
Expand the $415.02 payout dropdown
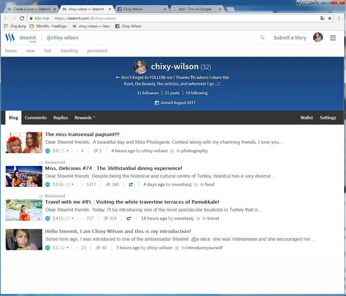(72, 219)
